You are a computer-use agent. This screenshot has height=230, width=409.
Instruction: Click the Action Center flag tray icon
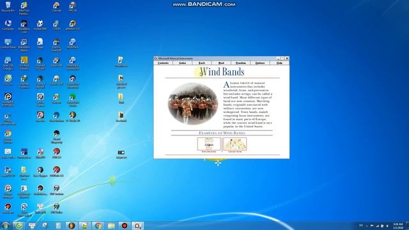pos(372,226)
